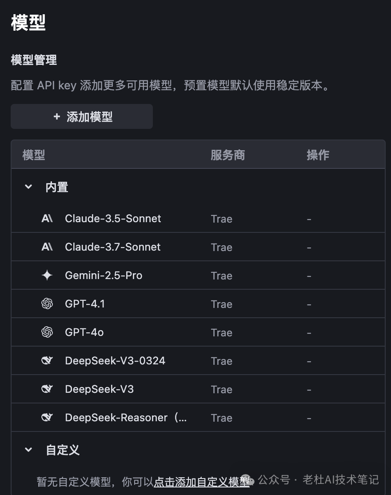Select the DeepSeek-V3-0324 model name
Screen dimensions: 391x495
click(x=115, y=361)
